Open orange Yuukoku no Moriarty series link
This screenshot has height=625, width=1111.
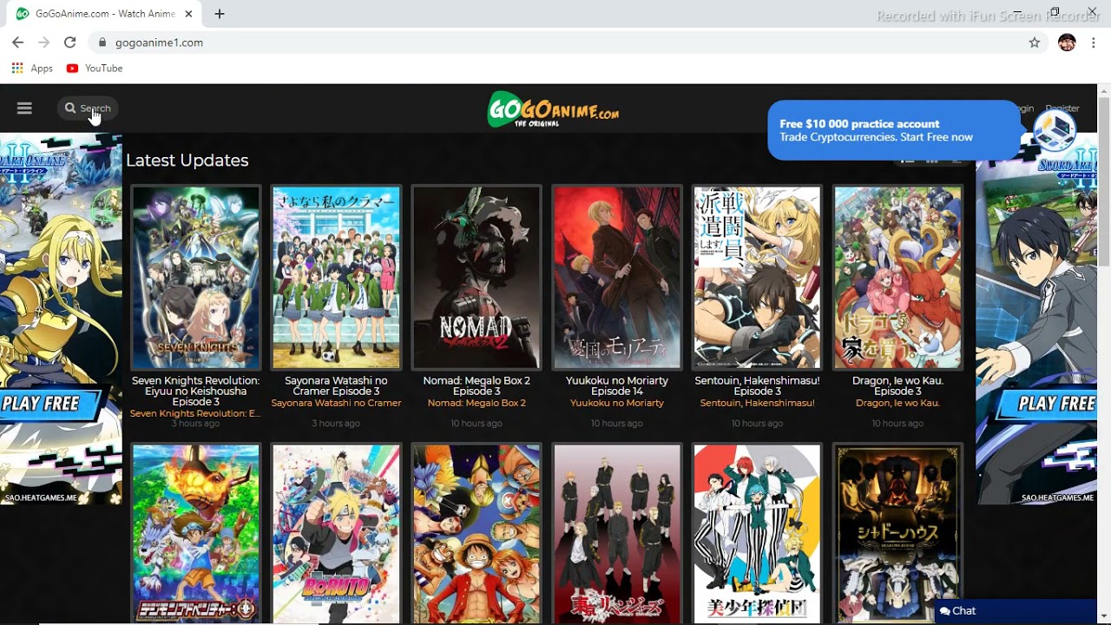coord(617,403)
